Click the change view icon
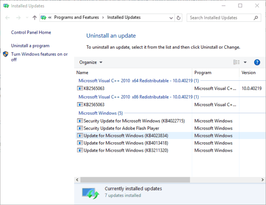The height and width of the screenshot is (205, 266). pyautogui.click(x=236, y=62)
